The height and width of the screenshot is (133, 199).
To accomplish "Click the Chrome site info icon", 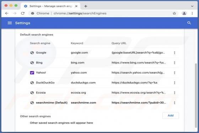I will click(x=33, y=13).
